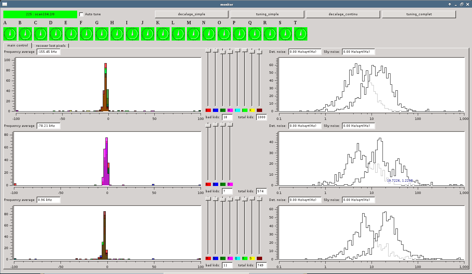Viewport: 472px width, 274px height.
Task: Click the decalage_continu button
Action: click(343, 14)
